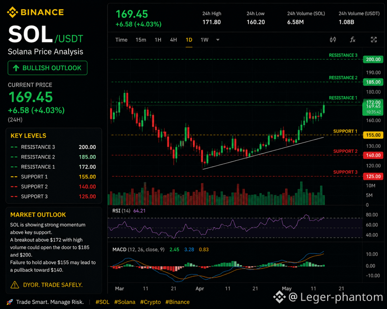Click the 24h Volume (SOL) value 6.58M
Screen dimensions: 387x309
coord(295,22)
